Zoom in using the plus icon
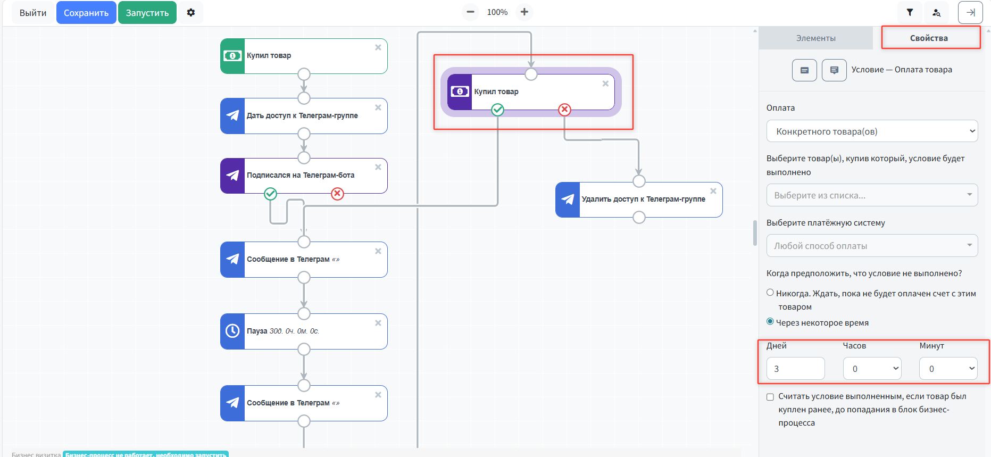Screen dimensions: 991x457 [524, 12]
